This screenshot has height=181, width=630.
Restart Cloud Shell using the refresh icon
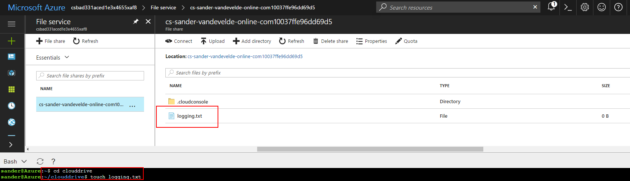pyautogui.click(x=40, y=161)
